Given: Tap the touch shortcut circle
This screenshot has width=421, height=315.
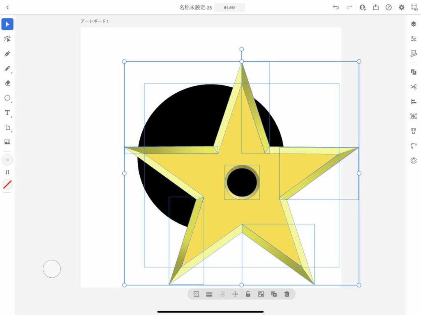Looking at the screenshot, I should (52, 269).
